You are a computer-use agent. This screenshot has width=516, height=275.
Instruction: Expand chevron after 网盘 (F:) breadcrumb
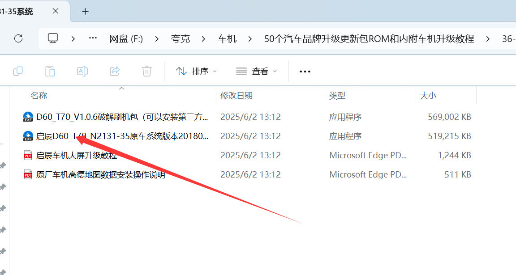(x=157, y=39)
